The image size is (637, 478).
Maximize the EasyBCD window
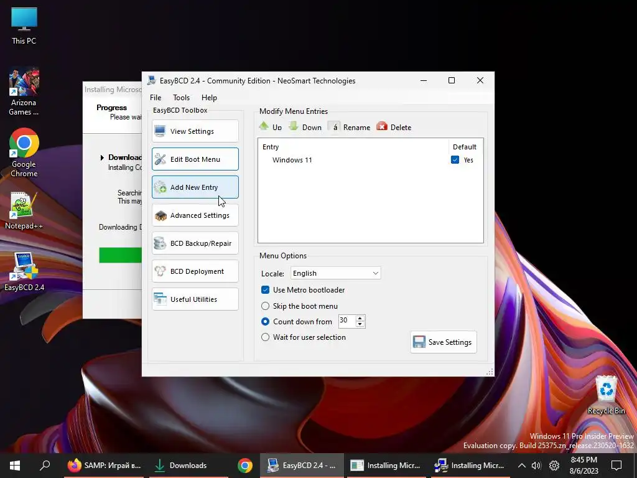pos(452,80)
